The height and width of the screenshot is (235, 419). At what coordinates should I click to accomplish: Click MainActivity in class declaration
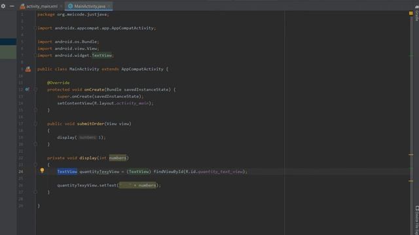point(84,69)
